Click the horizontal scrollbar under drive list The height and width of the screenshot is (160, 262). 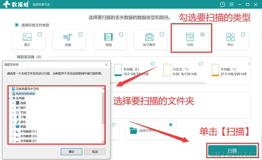tap(158, 83)
